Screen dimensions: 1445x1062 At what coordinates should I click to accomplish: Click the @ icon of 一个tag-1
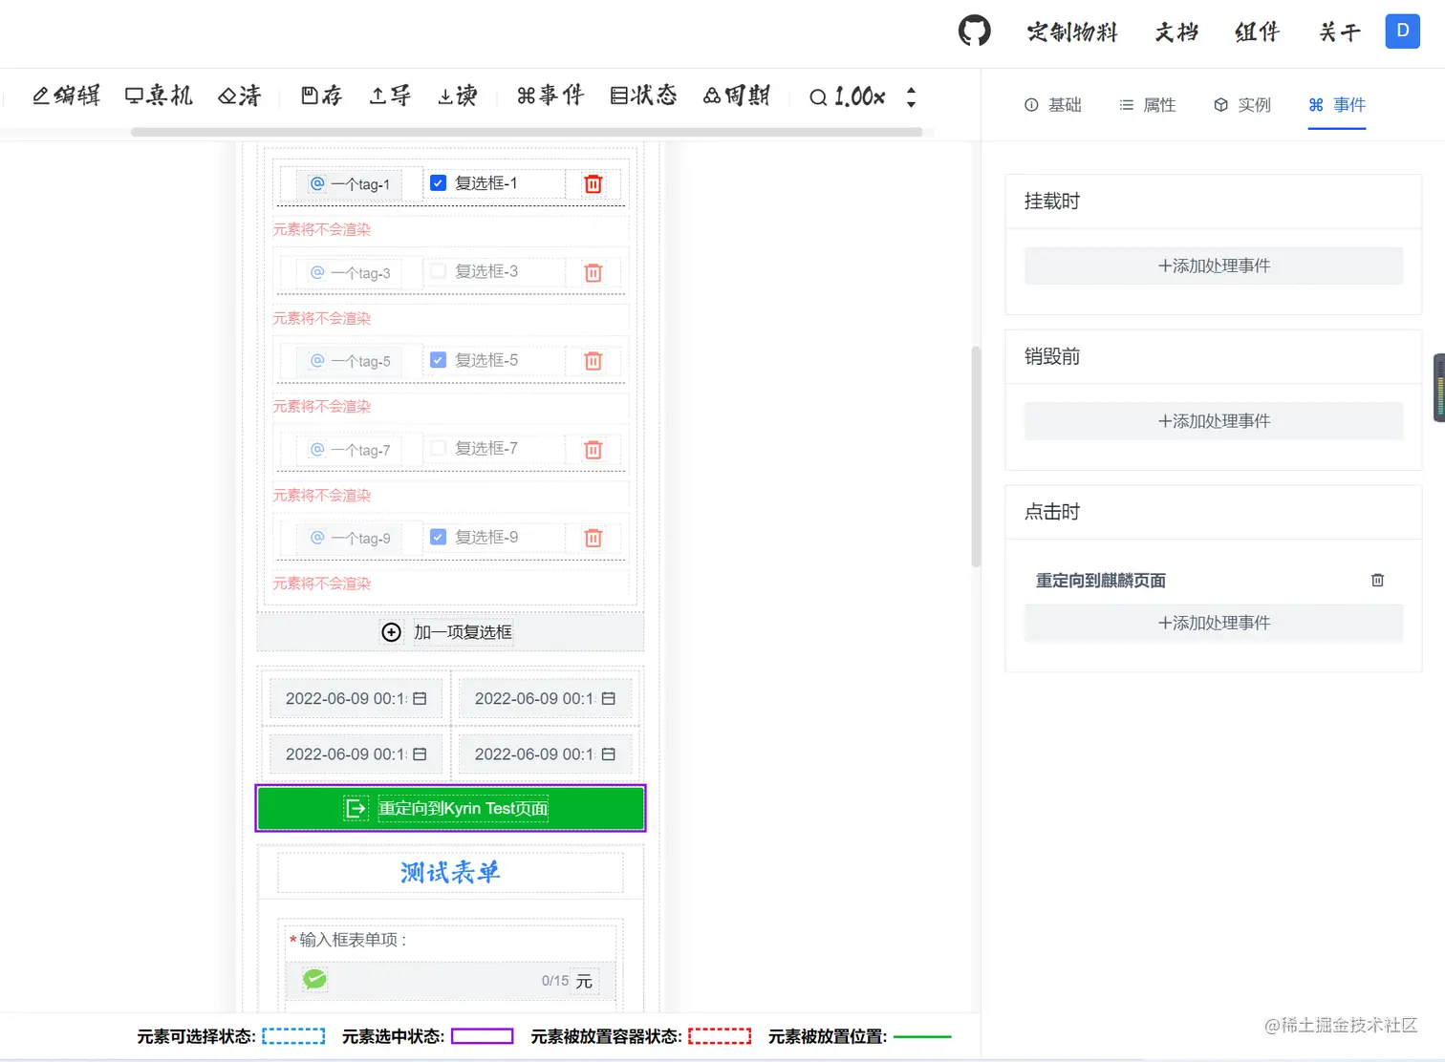[x=317, y=183]
